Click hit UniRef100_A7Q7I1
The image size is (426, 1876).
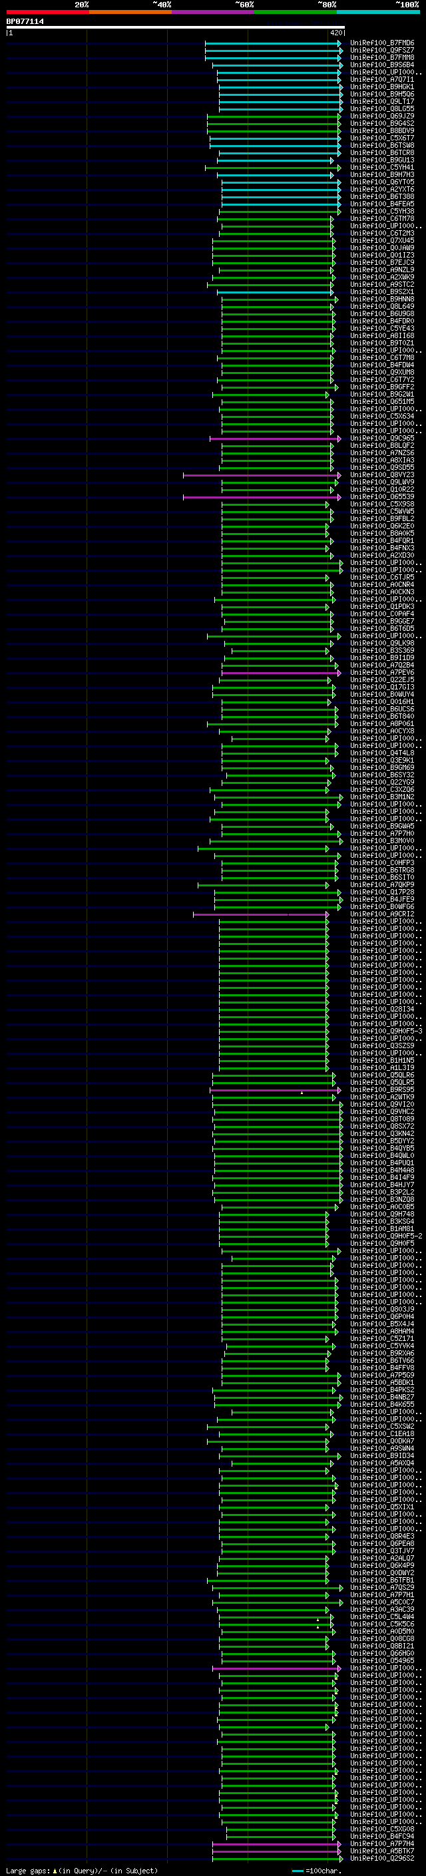click(x=382, y=79)
